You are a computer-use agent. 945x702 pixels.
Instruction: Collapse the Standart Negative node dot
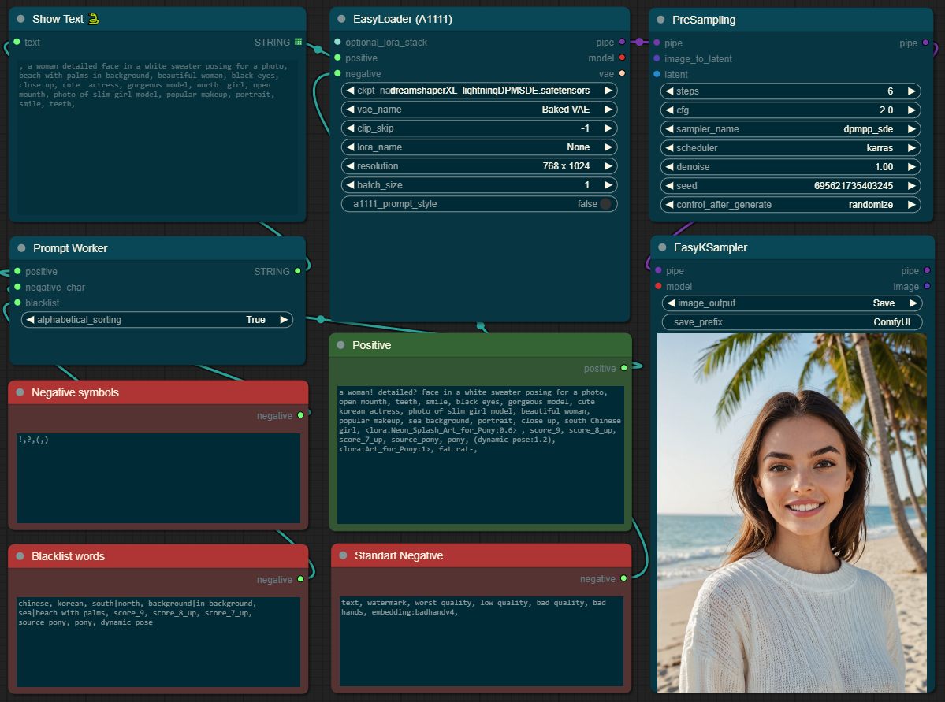(343, 555)
